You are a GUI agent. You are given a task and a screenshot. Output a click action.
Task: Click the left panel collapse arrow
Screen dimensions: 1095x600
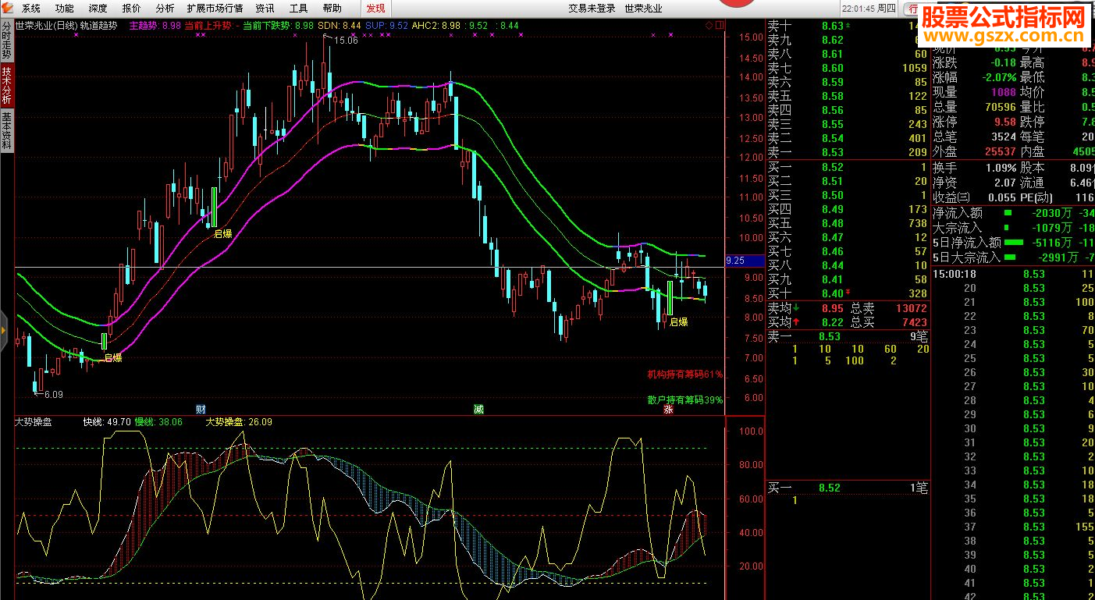[3, 331]
